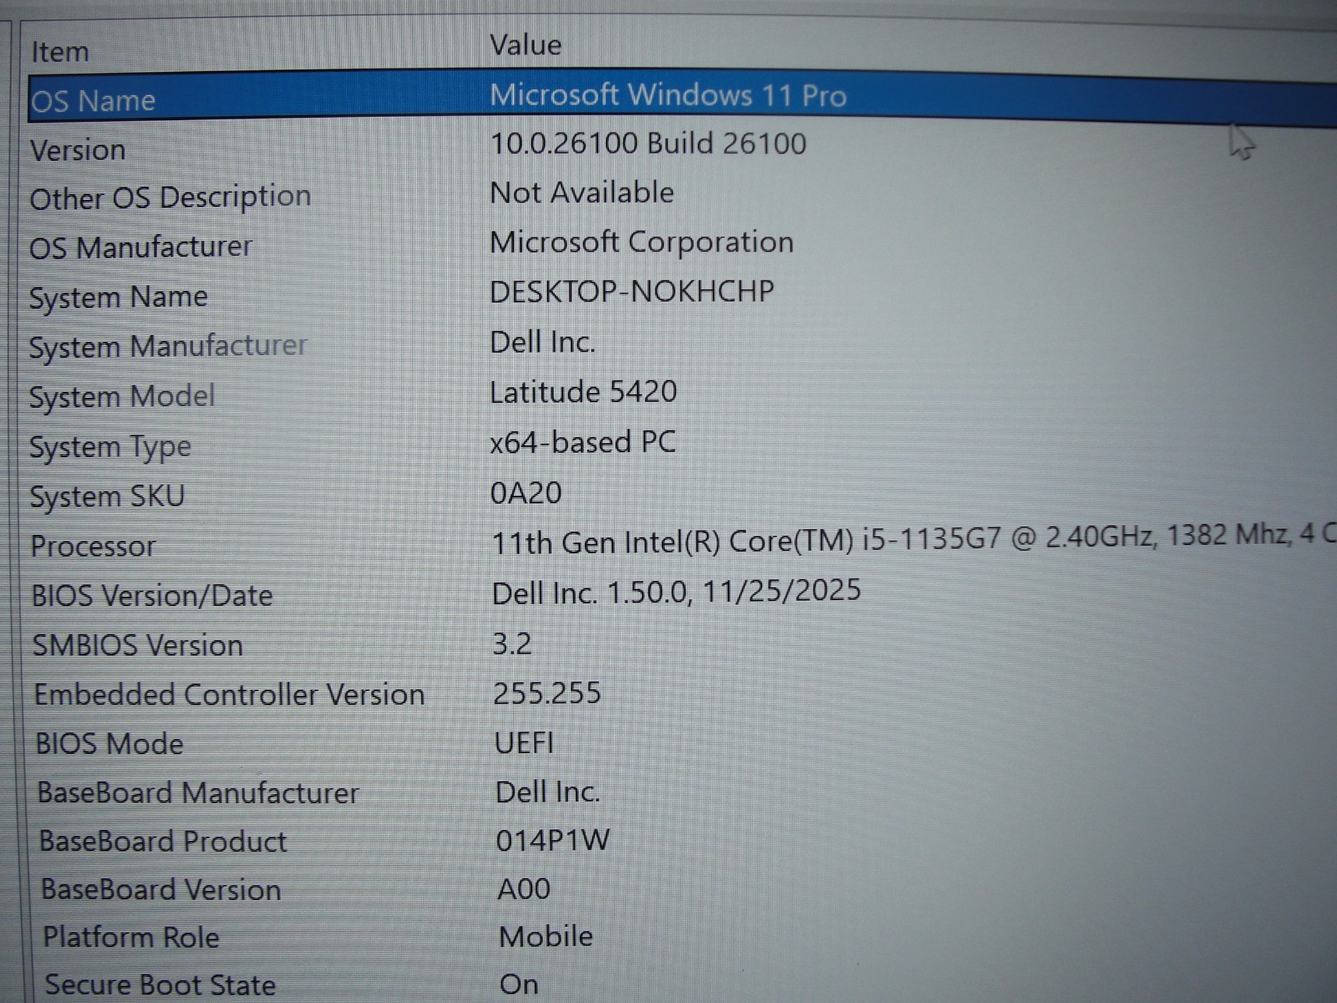Click the Item column header
Screen dimensions: 1337x1003
click(60, 52)
